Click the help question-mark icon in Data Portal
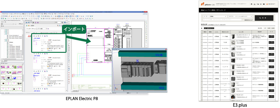 pos(65,22)
